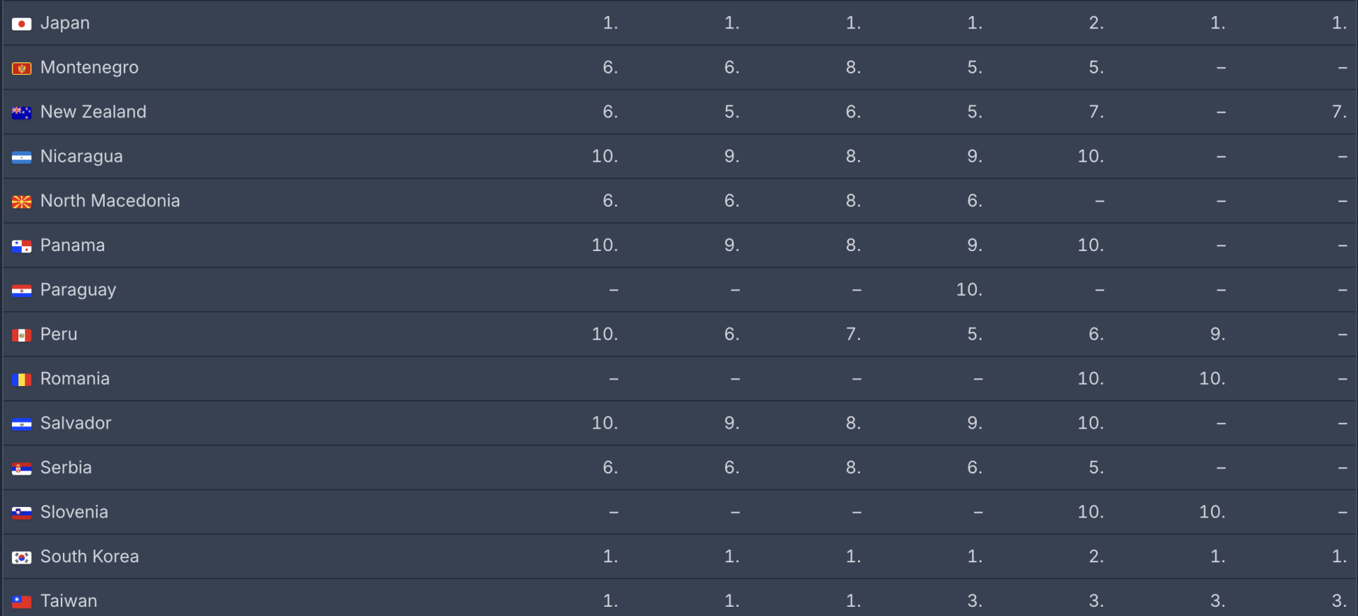Click the Peru flag icon

pyautogui.click(x=22, y=335)
